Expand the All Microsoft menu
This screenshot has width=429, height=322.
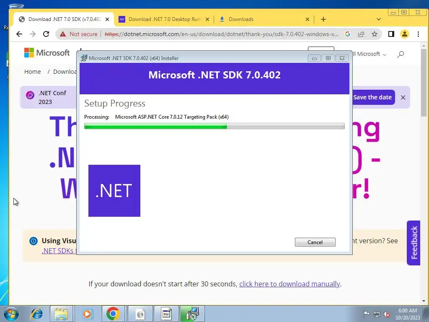[370, 54]
